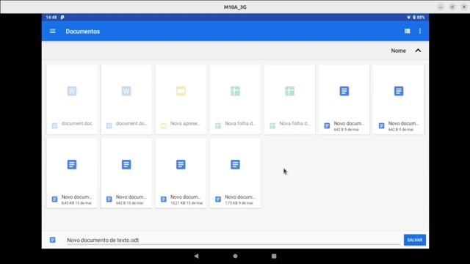Open the three-dot more options menu
Image resolution: width=470 pixels, height=264 pixels.
click(x=420, y=31)
